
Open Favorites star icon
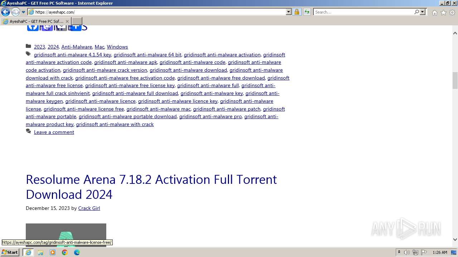[443, 12]
